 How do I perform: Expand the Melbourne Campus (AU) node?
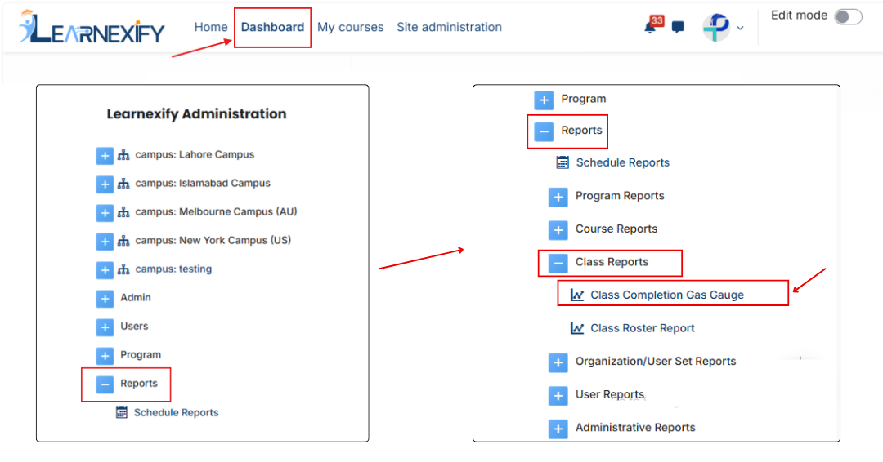coord(105,213)
